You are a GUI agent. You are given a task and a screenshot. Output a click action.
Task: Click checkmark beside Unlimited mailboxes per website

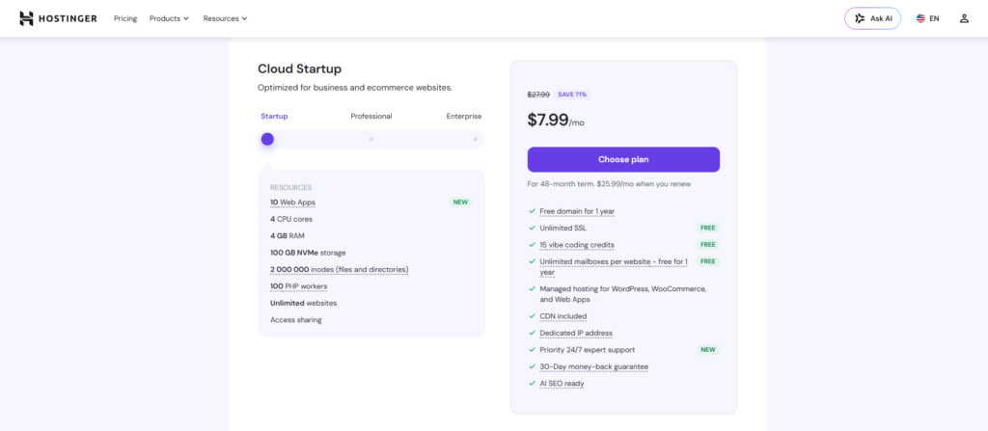(533, 261)
